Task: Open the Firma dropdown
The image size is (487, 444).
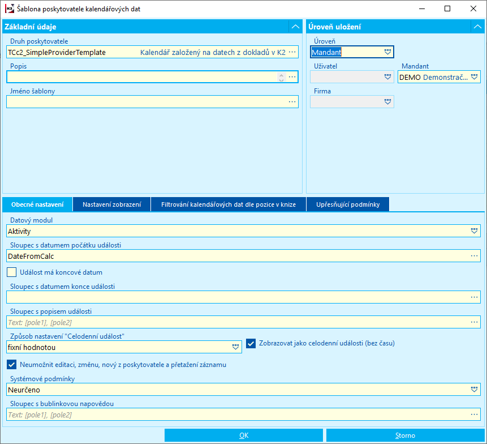Action: point(387,102)
